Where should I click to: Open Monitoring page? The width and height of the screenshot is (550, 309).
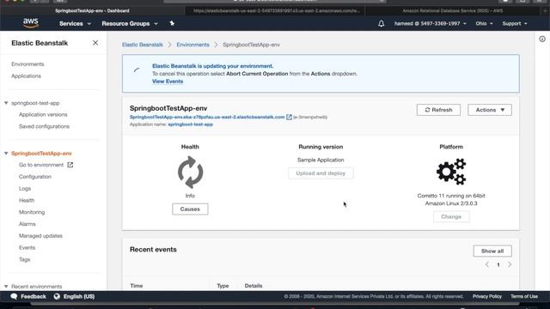click(x=32, y=212)
